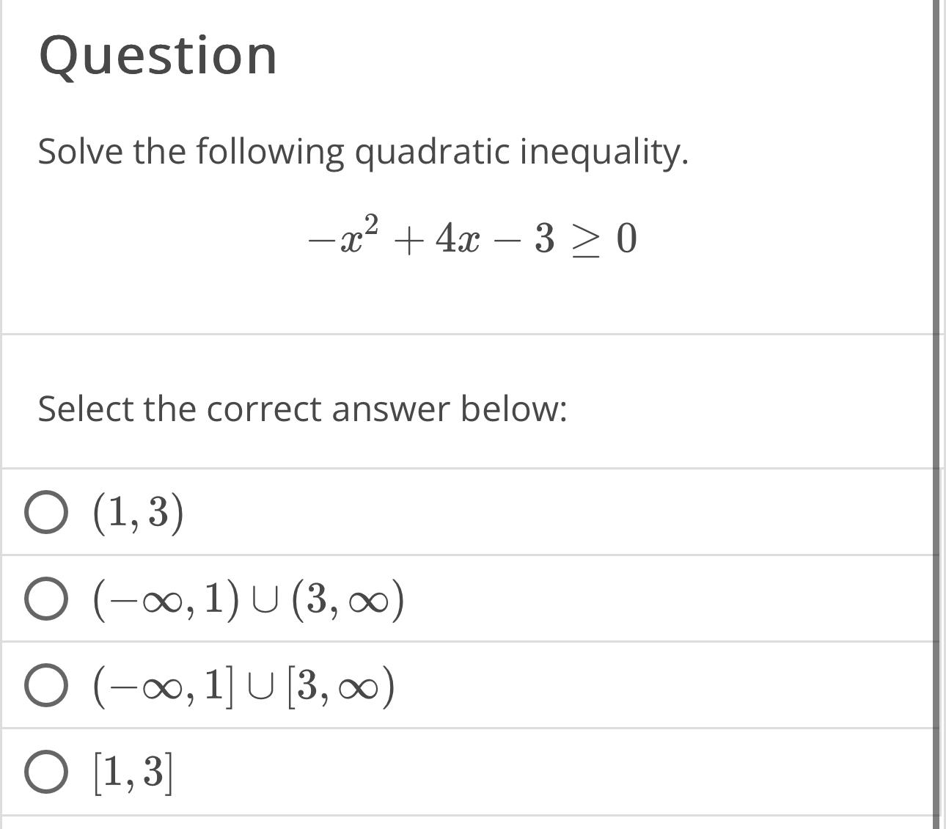
Task: Click the first radio button circle
Action: click(45, 512)
